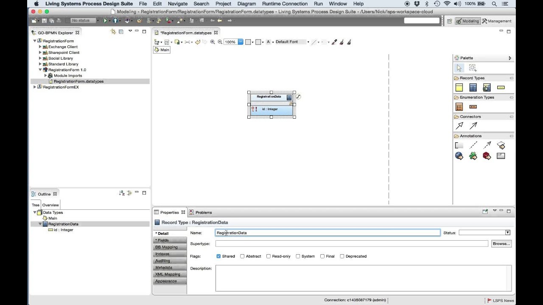
Task: Check the Read-only flag checkbox
Action: click(x=269, y=256)
